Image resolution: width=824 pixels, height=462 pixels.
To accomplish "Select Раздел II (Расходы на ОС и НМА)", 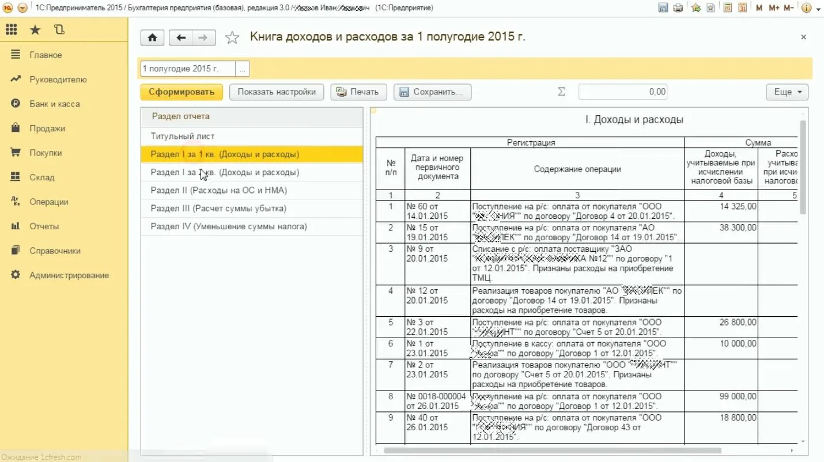I will 252,190.
